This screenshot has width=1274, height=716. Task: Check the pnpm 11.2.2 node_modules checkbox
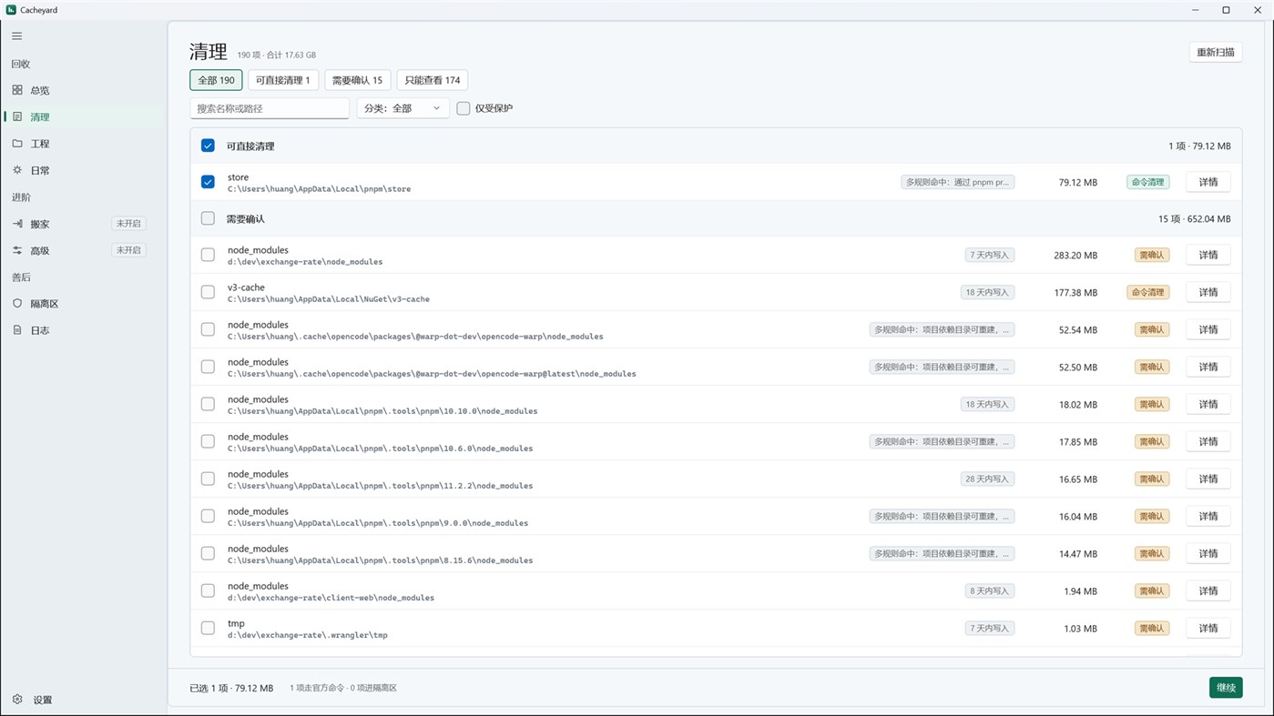[208, 479]
